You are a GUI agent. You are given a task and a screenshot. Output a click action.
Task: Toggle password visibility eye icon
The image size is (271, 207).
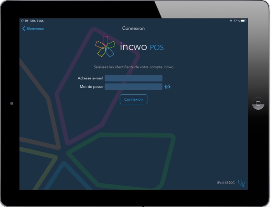[167, 87]
